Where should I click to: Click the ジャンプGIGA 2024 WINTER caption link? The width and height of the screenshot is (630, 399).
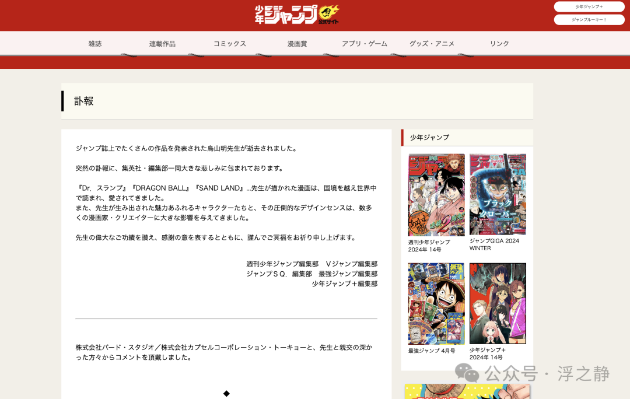click(494, 244)
